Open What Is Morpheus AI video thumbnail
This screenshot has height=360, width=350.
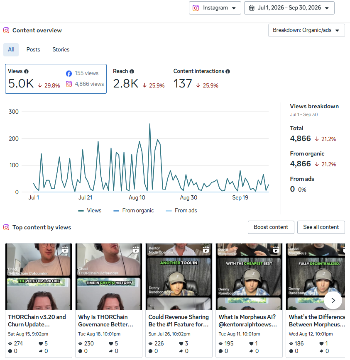(249, 277)
